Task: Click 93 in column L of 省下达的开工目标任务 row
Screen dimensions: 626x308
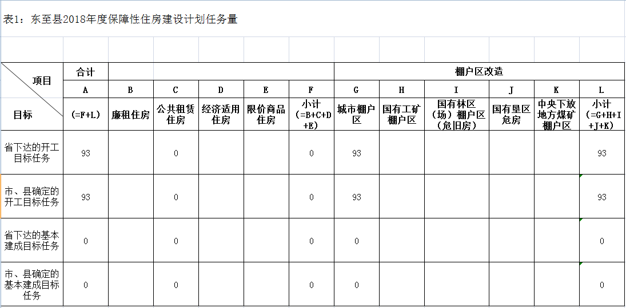Action: pyautogui.click(x=602, y=153)
